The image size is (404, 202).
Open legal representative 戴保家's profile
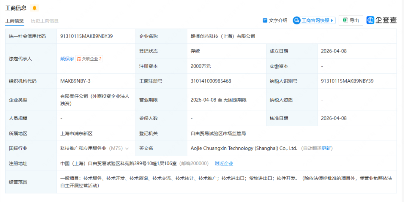click(x=67, y=59)
